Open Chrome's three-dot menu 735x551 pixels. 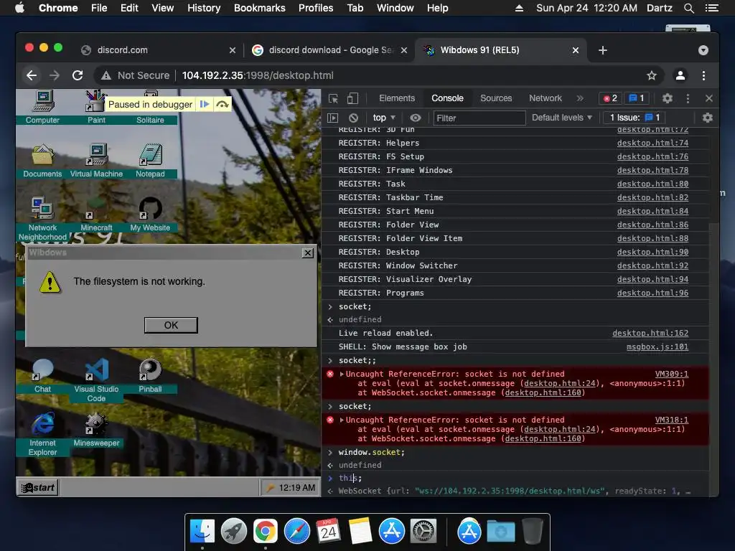point(703,75)
